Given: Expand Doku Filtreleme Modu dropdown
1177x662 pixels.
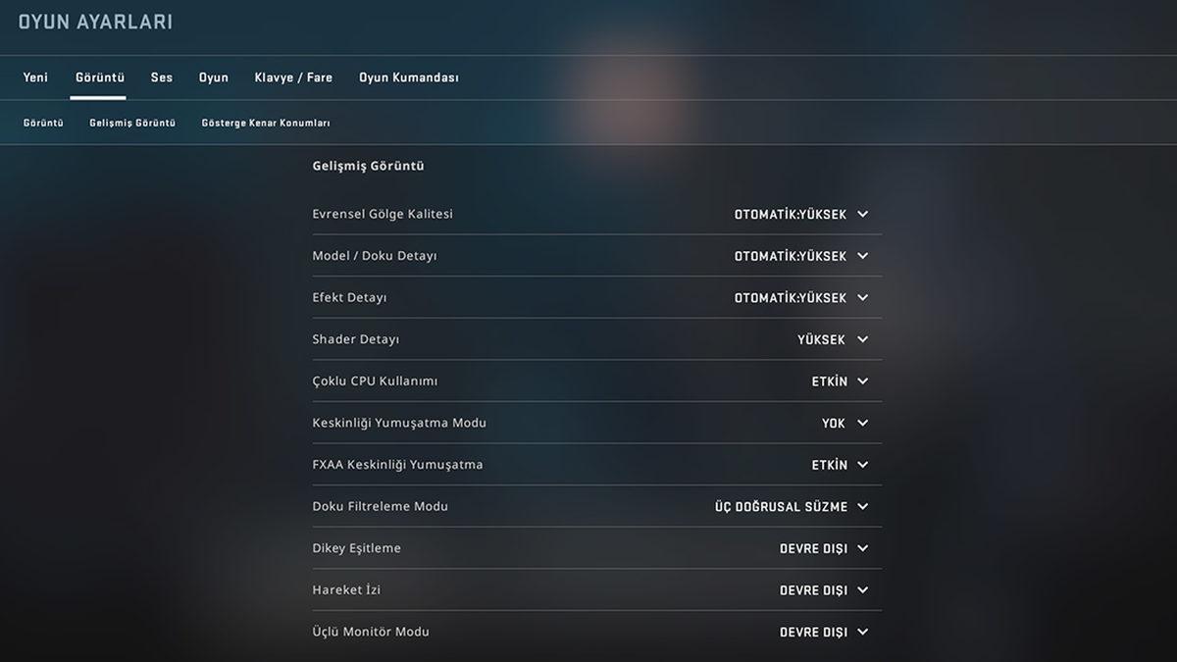Looking at the screenshot, I should (x=791, y=507).
